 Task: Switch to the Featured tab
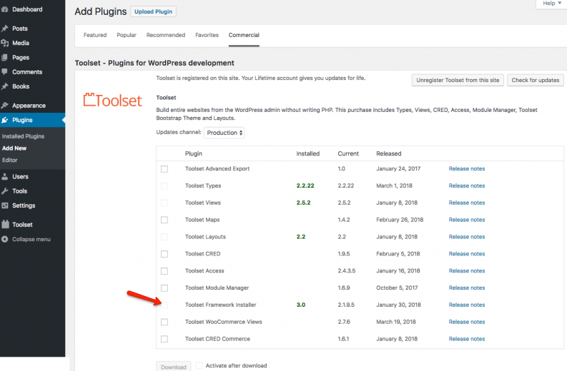point(95,35)
